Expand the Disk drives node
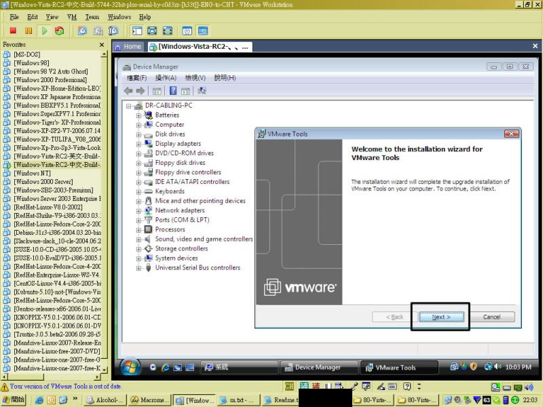 pyautogui.click(x=138, y=134)
